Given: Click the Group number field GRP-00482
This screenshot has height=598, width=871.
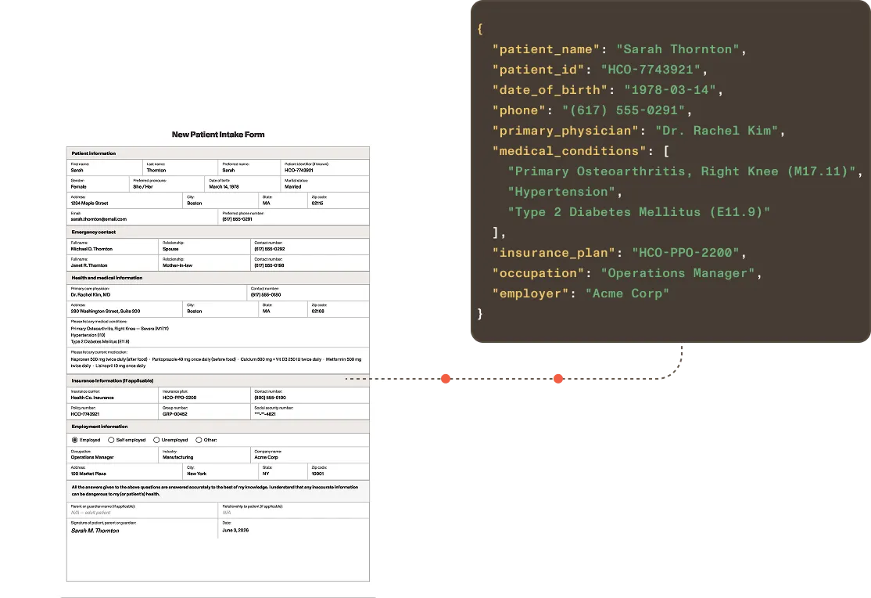Looking at the screenshot, I should coord(204,411).
